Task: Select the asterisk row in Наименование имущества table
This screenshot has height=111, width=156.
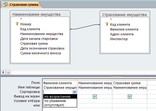Action: click(21, 19)
